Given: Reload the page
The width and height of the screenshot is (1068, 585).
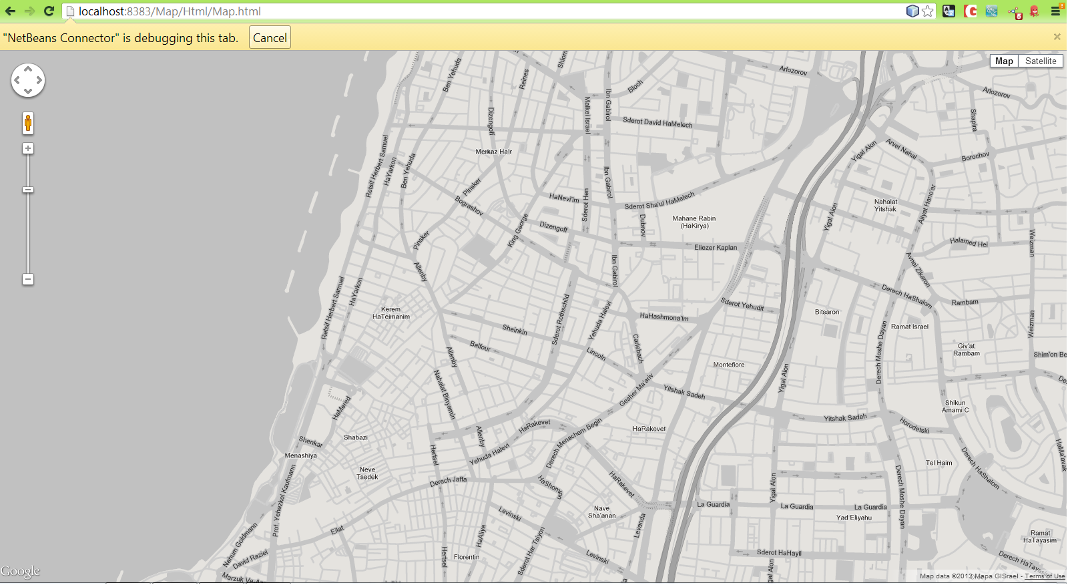Looking at the screenshot, I should coord(49,11).
